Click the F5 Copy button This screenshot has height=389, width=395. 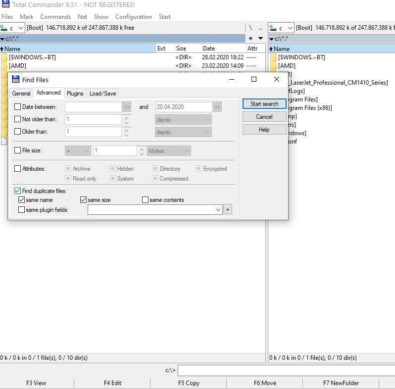(x=189, y=383)
